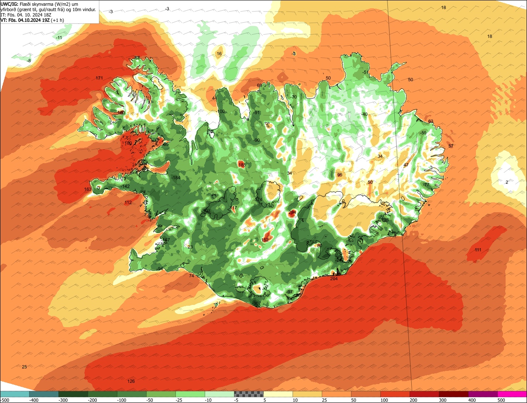
Task: Click the value label 68 on the north coast
Action: [x=259, y=85]
